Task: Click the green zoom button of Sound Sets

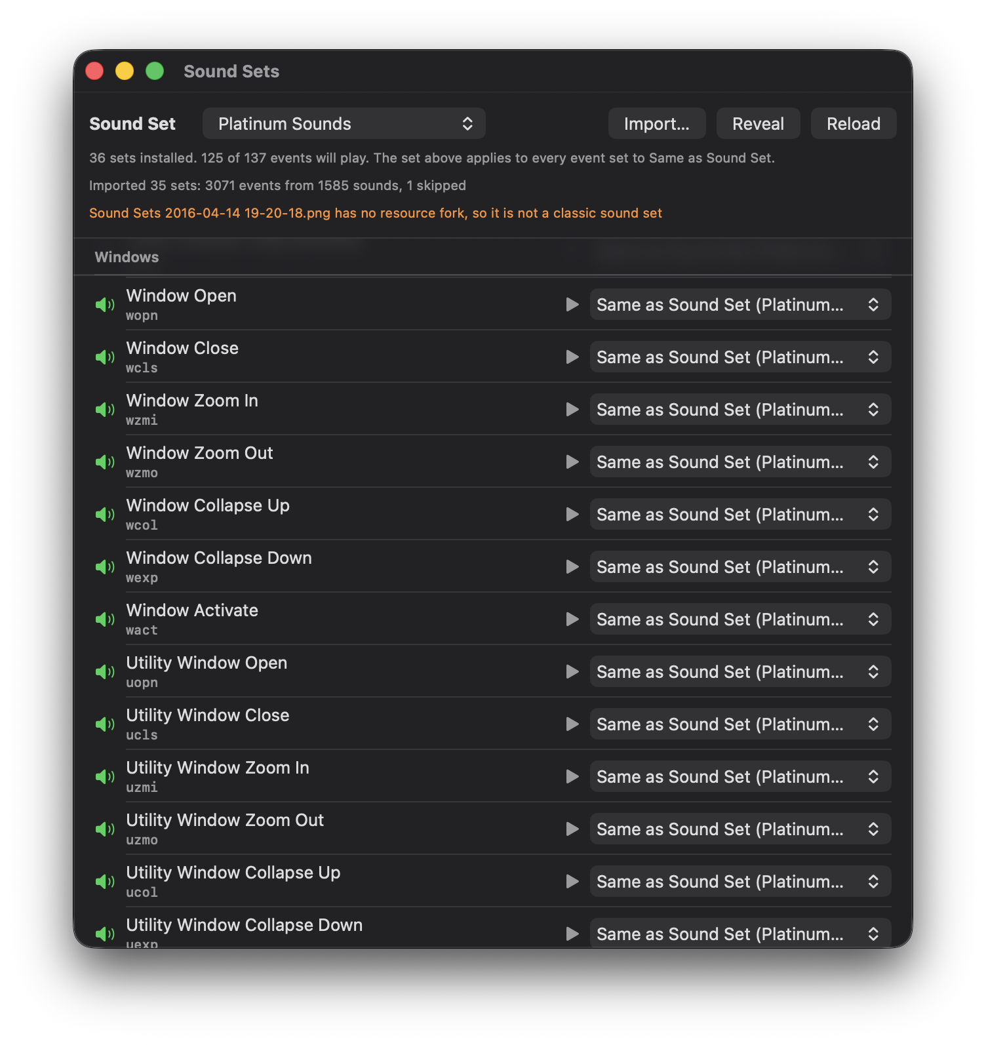Action: pyautogui.click(x=155, y=71)
